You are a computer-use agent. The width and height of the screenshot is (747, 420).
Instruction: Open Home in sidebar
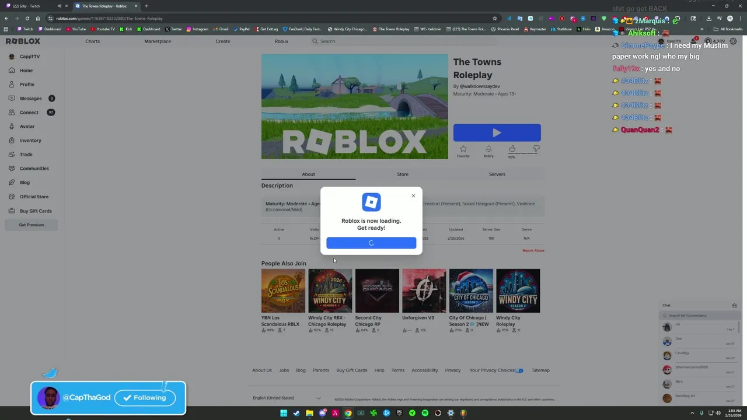pos(26,71)
